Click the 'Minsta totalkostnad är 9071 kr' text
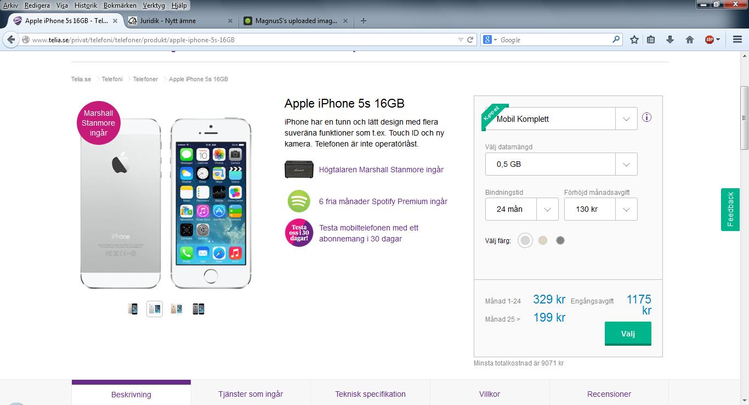 click(x=519, y=363)
